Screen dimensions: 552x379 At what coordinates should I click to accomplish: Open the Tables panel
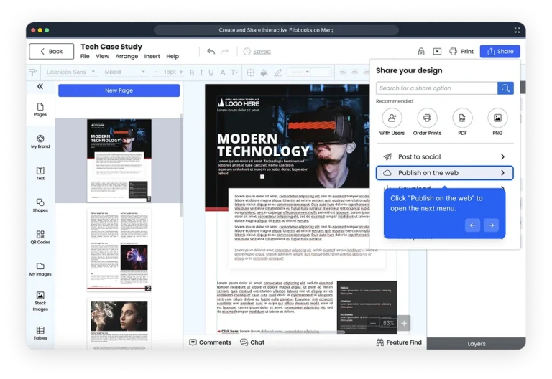pos(40,333)
